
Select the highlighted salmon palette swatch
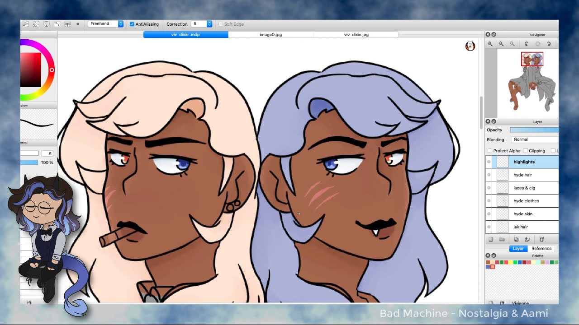(x=493, y=267)
